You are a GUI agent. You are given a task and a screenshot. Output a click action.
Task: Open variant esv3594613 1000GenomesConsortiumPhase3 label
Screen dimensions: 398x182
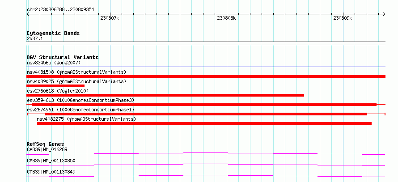tap(80, 100)
